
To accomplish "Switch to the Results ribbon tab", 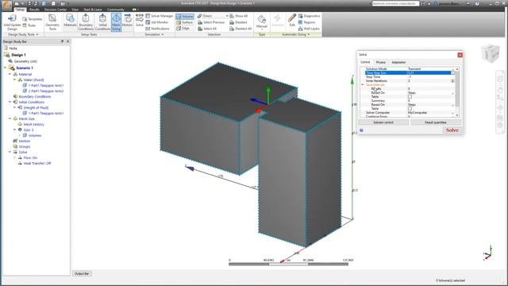I will [x=34, y=10].
